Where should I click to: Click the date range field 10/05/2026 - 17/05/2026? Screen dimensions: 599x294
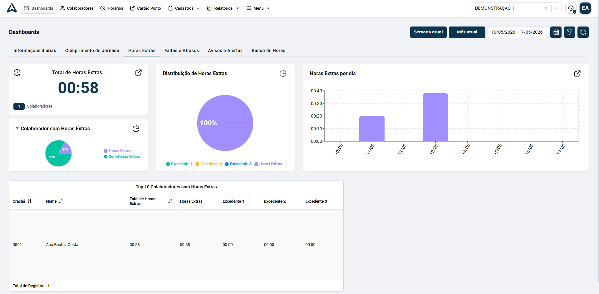coord(518,32)
